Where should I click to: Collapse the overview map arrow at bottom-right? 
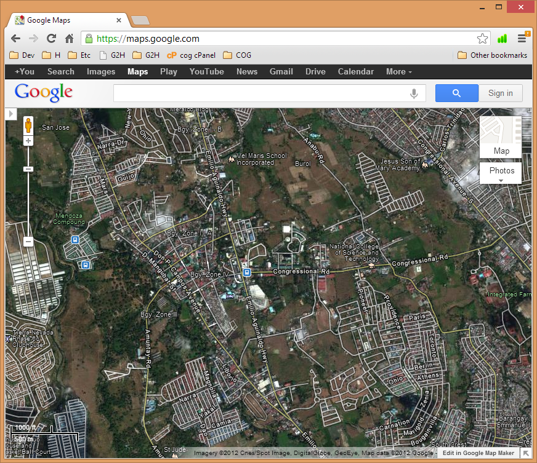click(526, 453)
